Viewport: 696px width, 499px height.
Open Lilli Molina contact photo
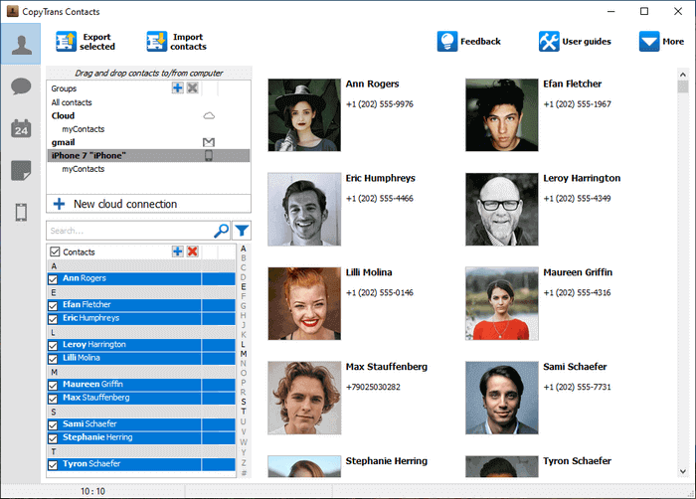tap(304, 303)
